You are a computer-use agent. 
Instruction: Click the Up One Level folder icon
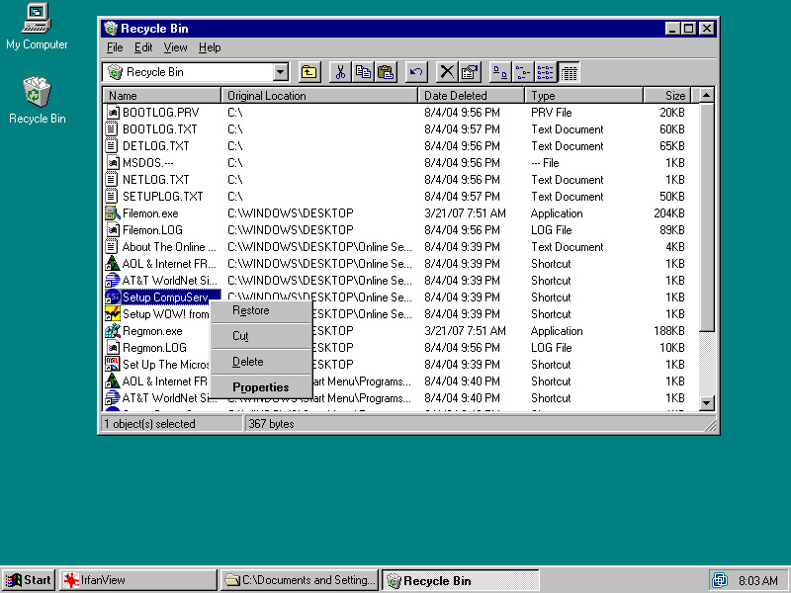309,71
